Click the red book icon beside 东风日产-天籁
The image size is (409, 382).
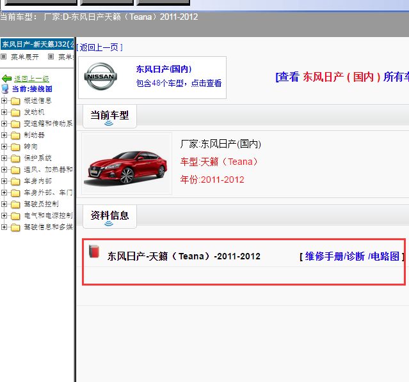(x=94, y=251)
